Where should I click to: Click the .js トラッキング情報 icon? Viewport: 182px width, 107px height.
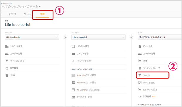73,61
